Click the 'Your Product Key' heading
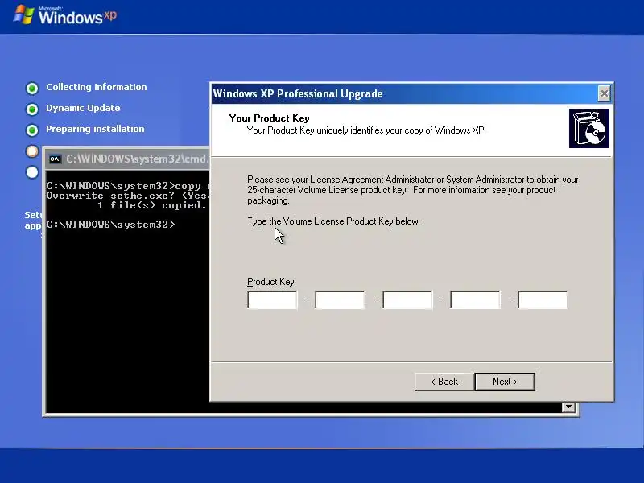This screenshot has width=644, height=483. pyautogui.click(x=269, y=118)
